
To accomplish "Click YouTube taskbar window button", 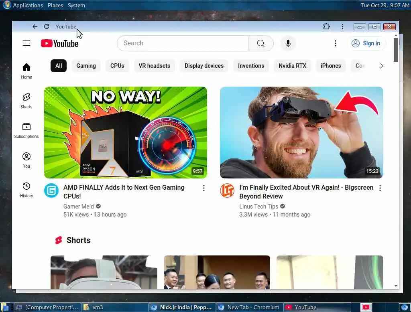I will (x=317, y=307).
